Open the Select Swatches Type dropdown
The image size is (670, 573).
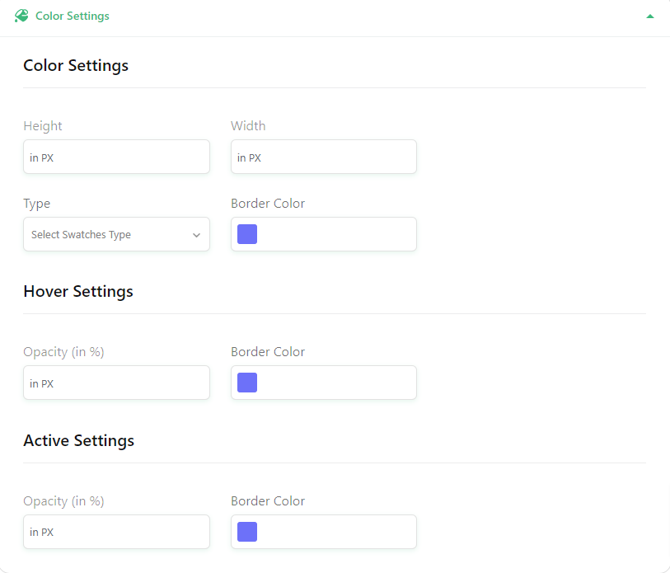point(117,234)
